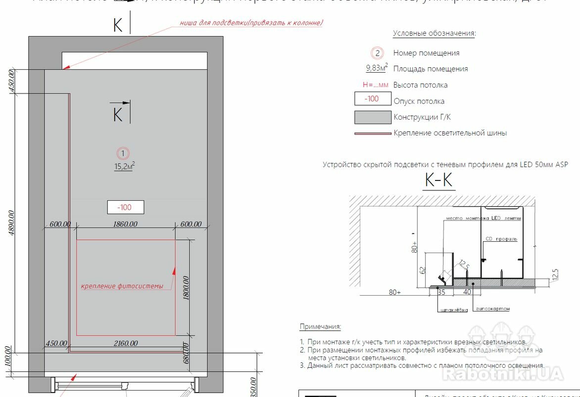
Task: Click the 1860.00 dimension value
Action: pyautogui.click(x=125, y=224)
